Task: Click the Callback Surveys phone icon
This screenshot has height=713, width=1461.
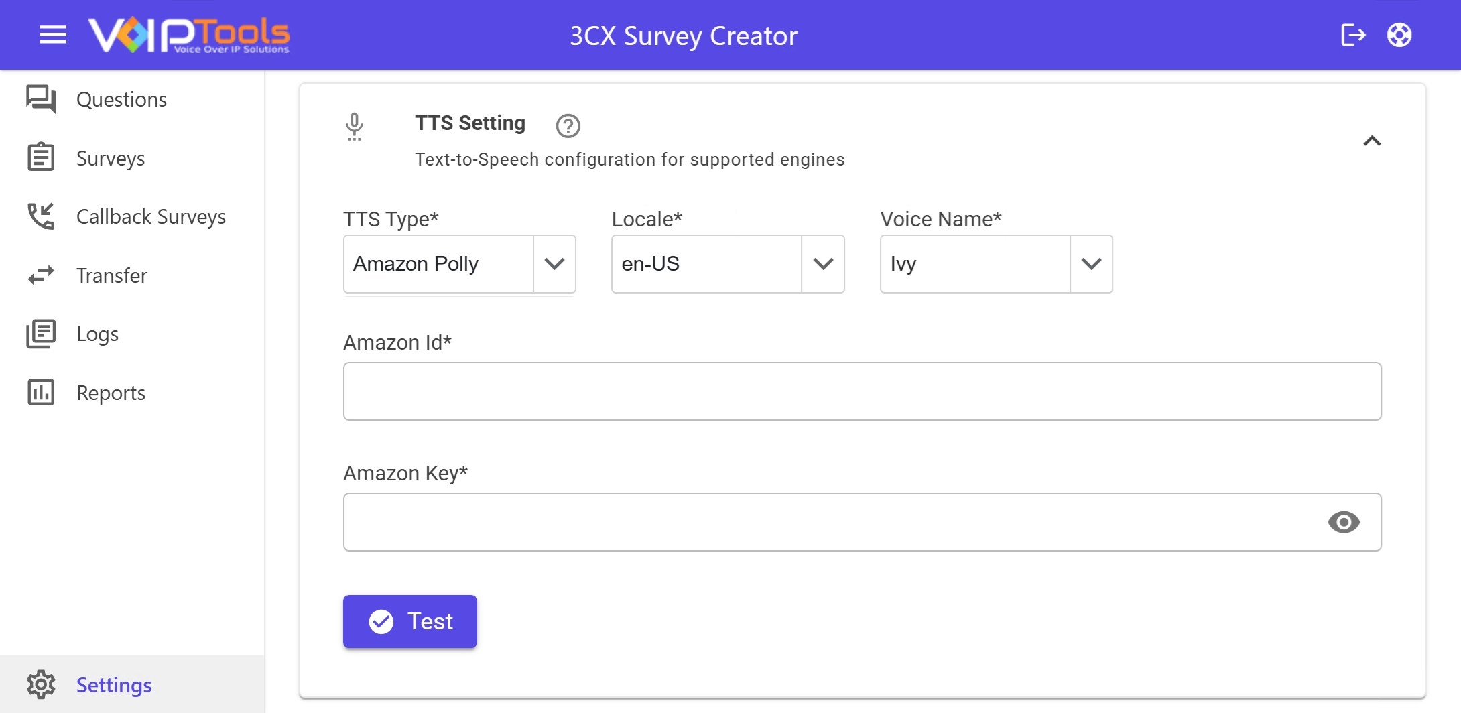Action: click(41, 216)
